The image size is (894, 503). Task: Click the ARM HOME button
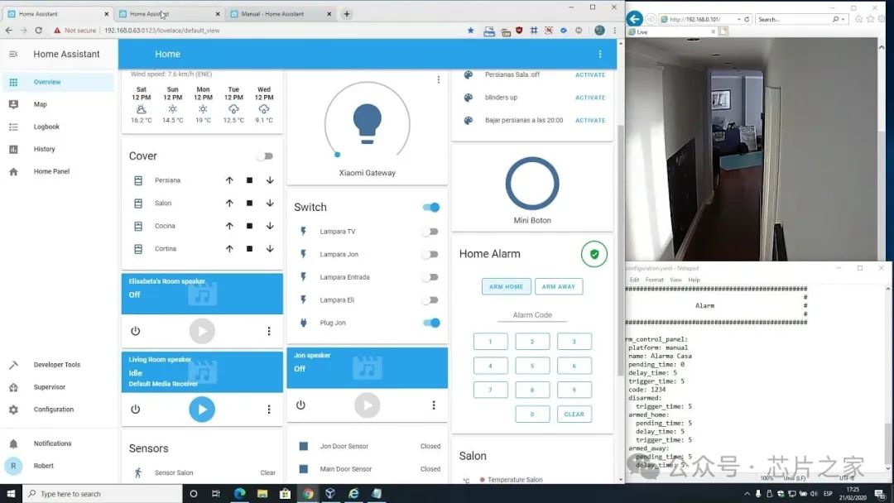pyautogui.click(x=506, y=286)
